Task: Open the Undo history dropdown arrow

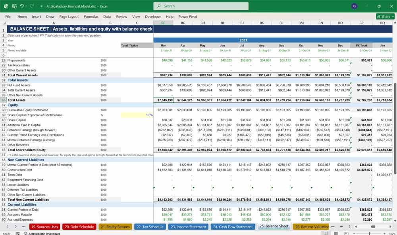Action: tap(26, 6)
